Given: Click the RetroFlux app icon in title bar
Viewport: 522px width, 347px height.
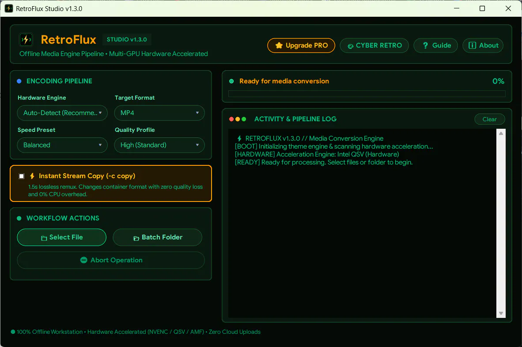Looking at the screenshot, I should 9,9.
